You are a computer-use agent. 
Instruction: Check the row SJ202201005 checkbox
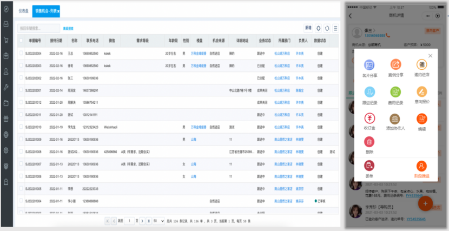[21, 188]
